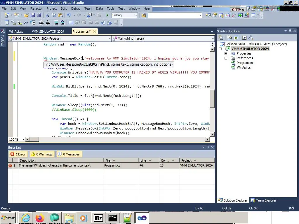299x224 pixels.
Task: Click the editor vertical scrollbar thumb
Action: 212,99
